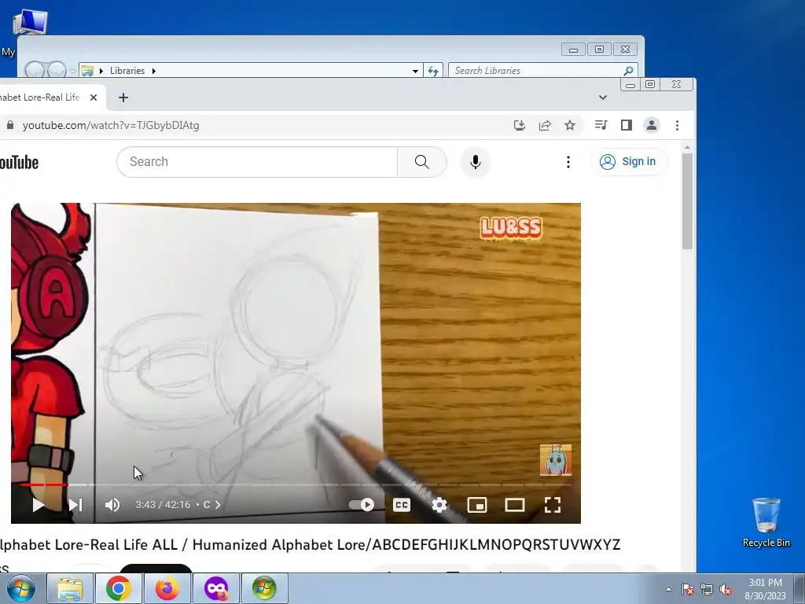The height and width of the screenshot is (604, 805).
Task: Open network tray icon
Action: pos(707,589)
